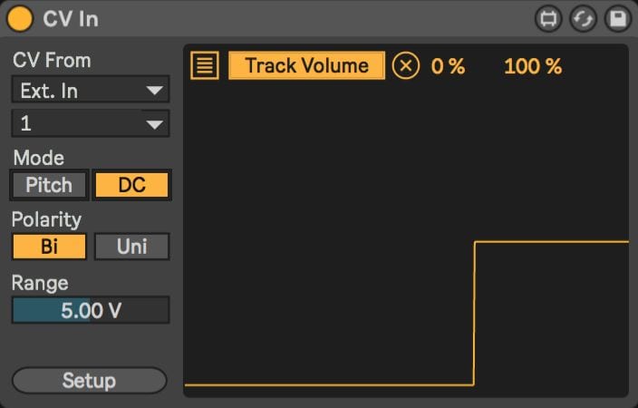Click the CV In device title
Viewport: 638px width, 408px height.
pos(71,19)
